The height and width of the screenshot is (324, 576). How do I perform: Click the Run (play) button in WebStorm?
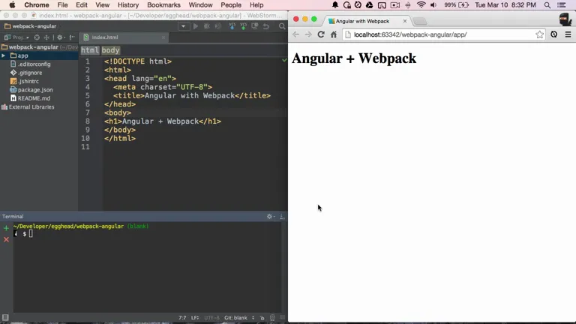click(196, 26)
